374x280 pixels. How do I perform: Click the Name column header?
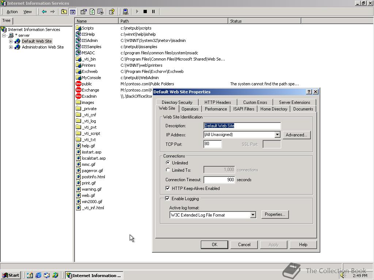(96, 21)
